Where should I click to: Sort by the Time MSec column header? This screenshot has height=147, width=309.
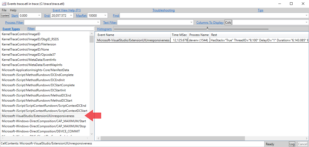179,35
